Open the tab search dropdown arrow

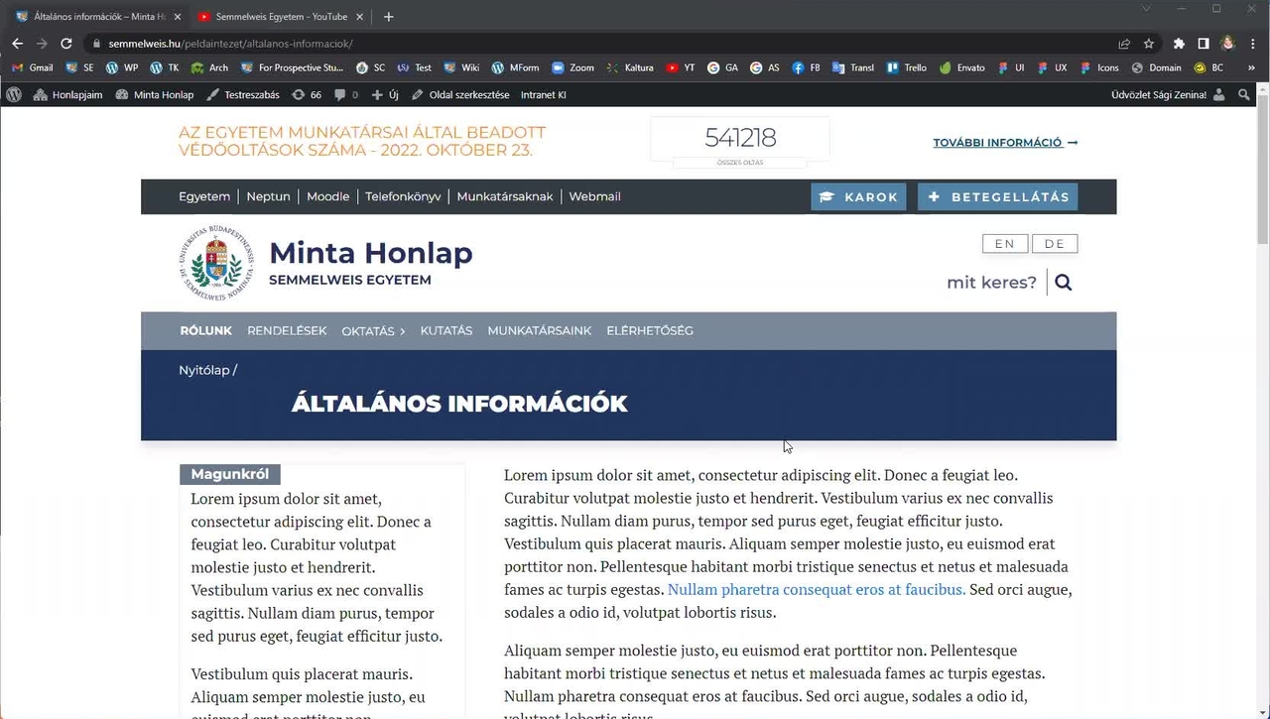[x=1146, y=9]
